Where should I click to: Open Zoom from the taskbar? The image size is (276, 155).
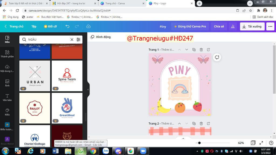click(x=143, y=151)
